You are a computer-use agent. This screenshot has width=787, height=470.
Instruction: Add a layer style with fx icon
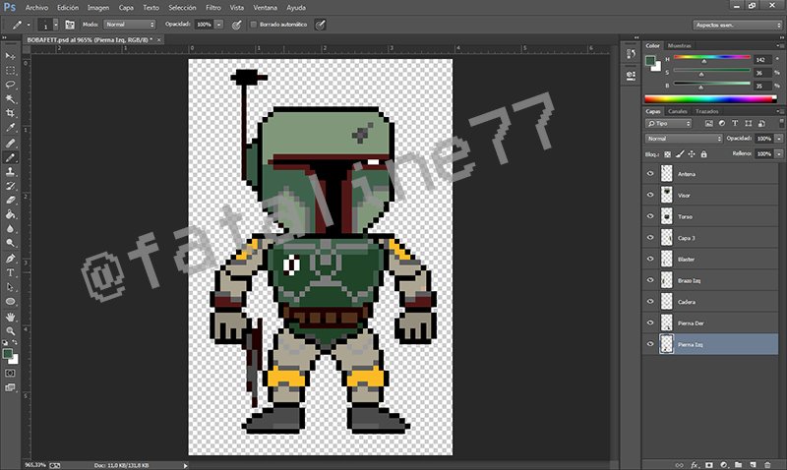click(x=695, y=465)
